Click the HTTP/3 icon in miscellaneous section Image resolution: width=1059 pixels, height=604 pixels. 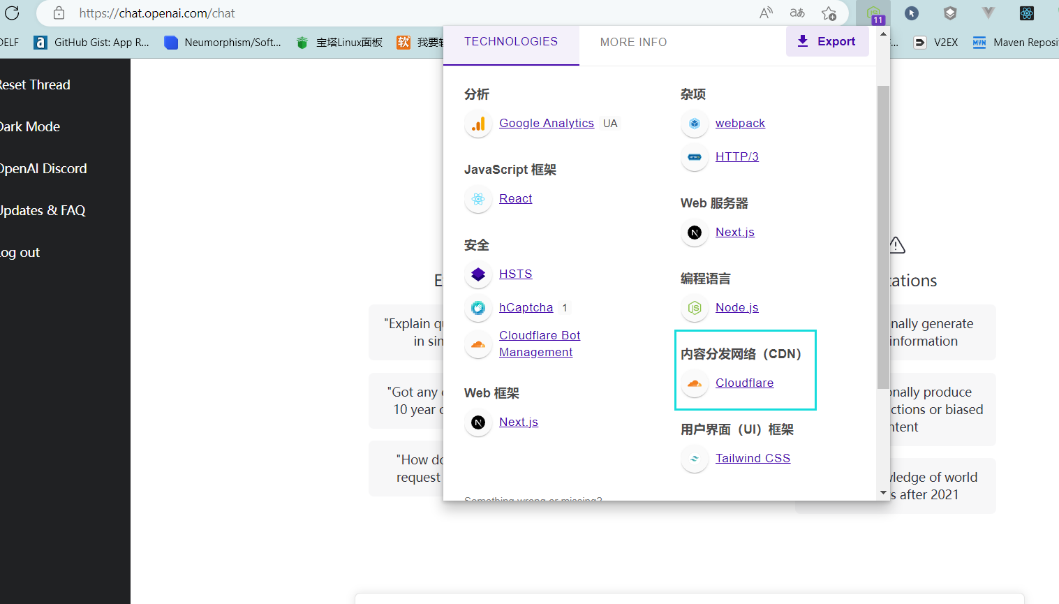coord(694,157)
